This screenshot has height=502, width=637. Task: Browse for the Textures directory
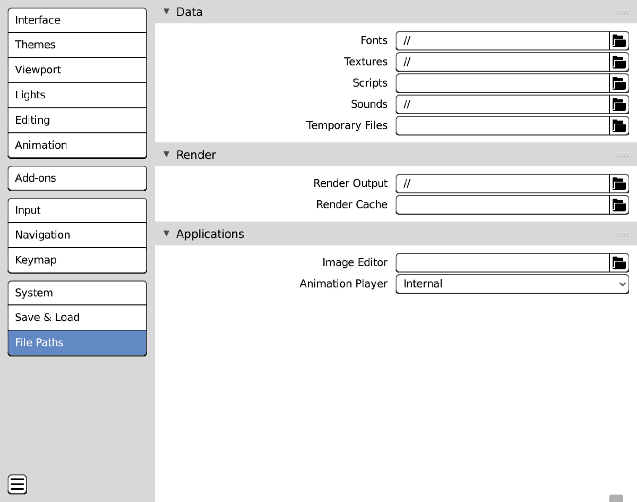(x=618, y=62)
